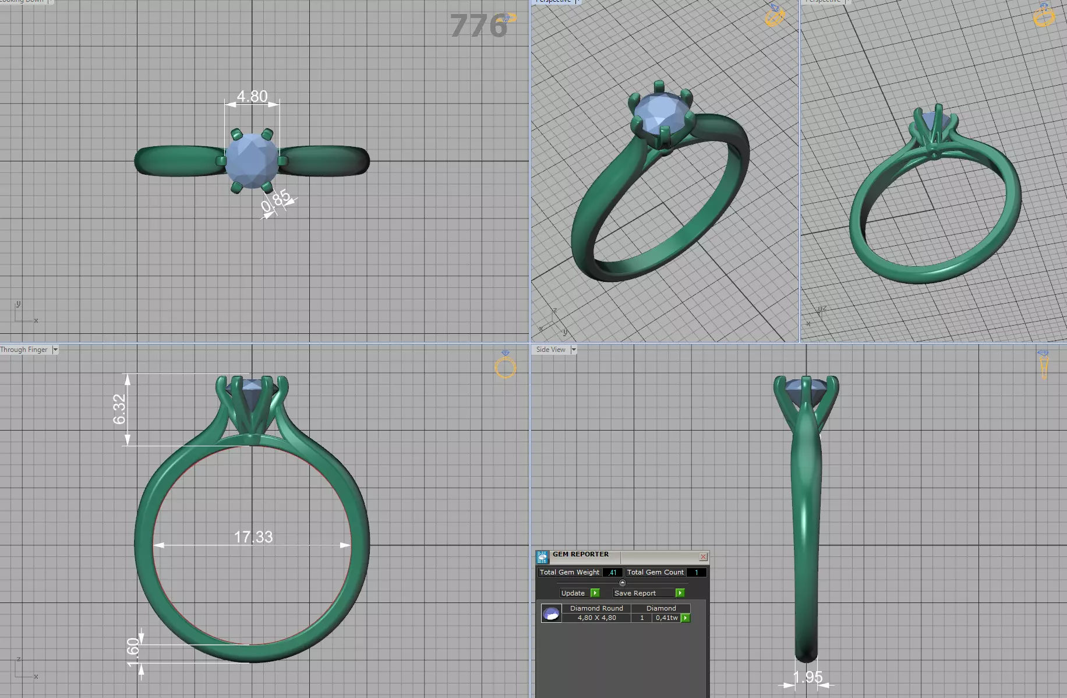Click the 'Through Finger' viewport label
The height and width of the screenshot is (698, 1067).
pos(24,350)
